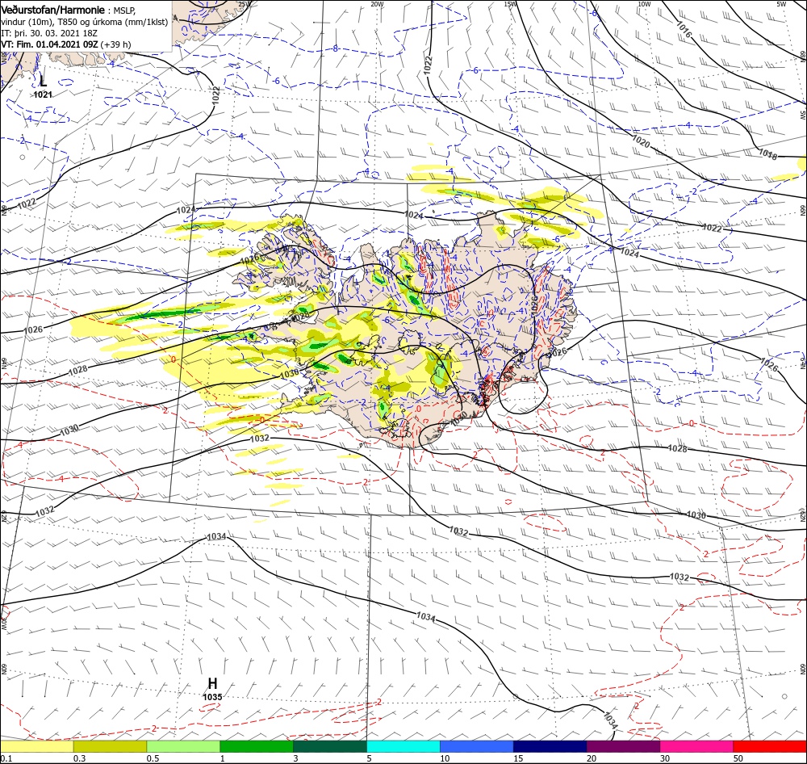Viewport: 807px width, 764px height.
Task: Pick the light green 0.5 legend swatch
Action: 183,746
